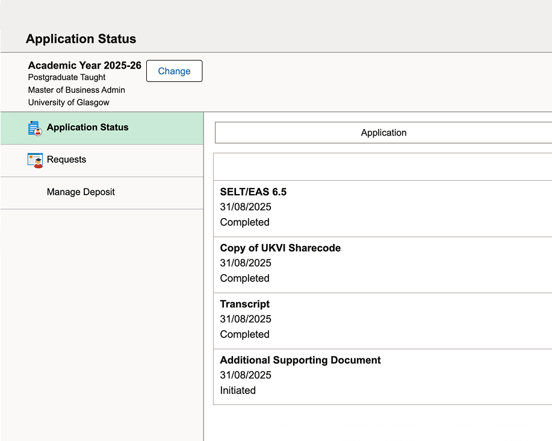Select the Application header bar
The image size is (552, 441).
(383, 133)
